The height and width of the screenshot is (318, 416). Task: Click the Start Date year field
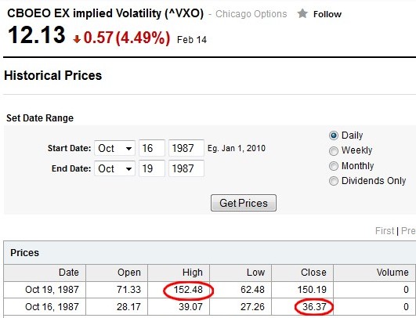click(x=186, y=148)
